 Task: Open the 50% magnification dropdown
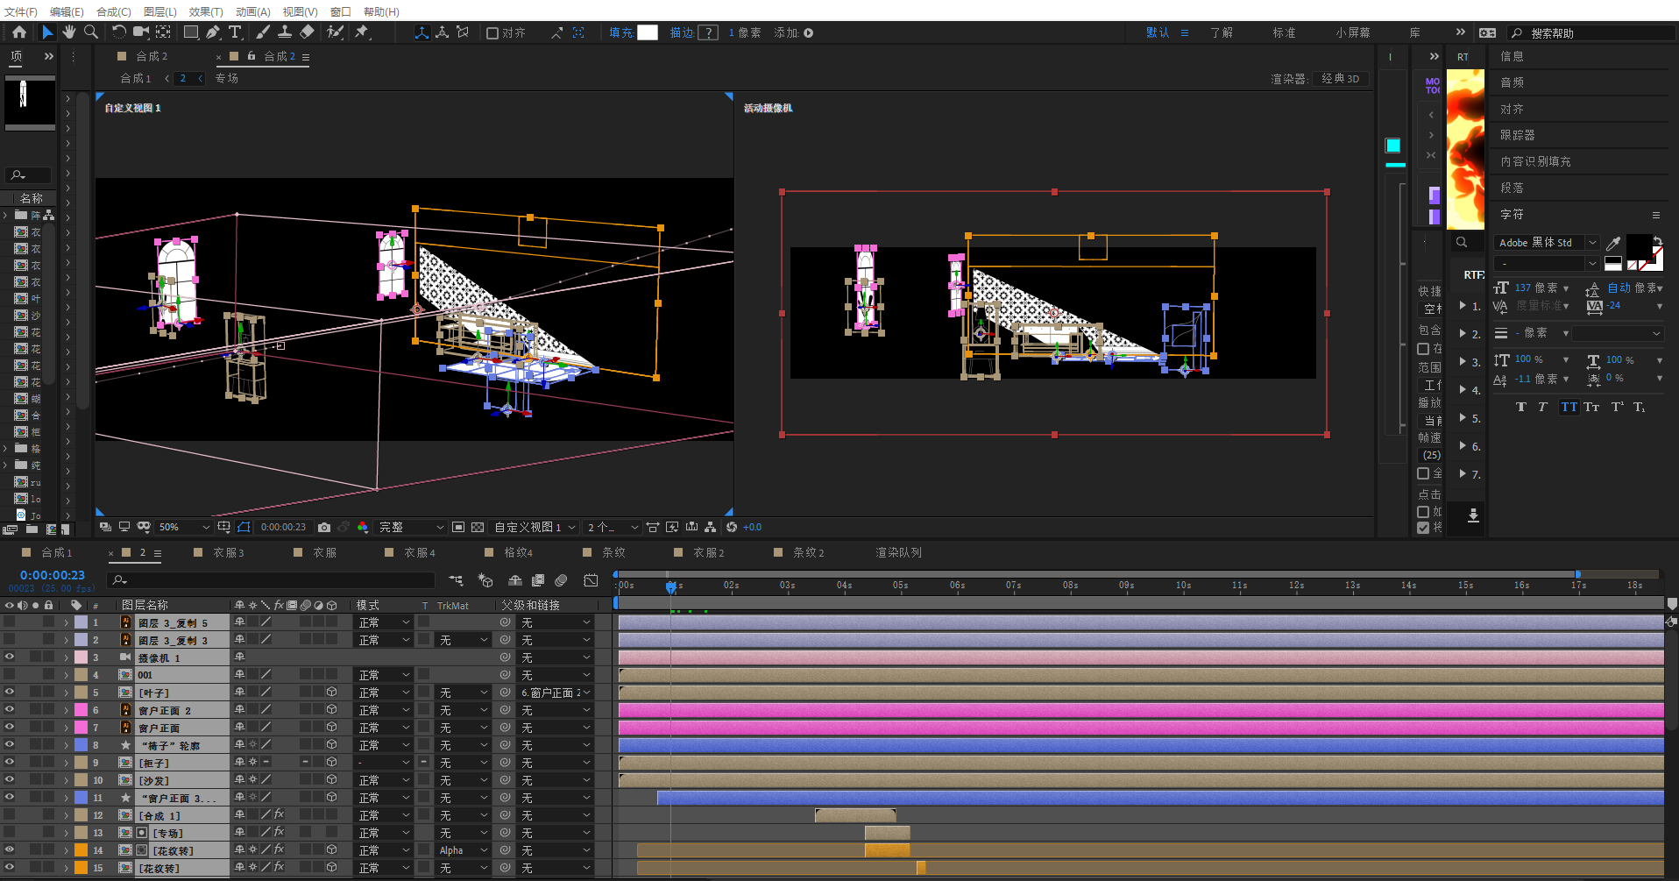tap(184, 527)
